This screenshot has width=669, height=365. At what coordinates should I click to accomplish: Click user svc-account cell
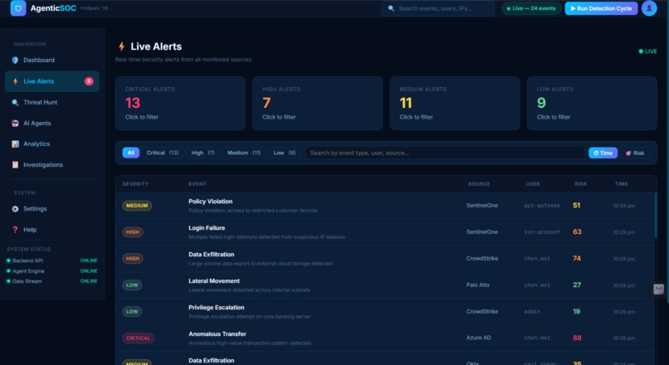pyautogui.click(x=542, y=232)
